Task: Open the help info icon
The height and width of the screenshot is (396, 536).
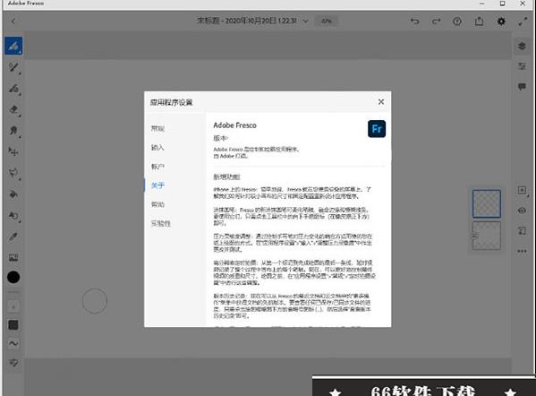Action: pyautogui.click(x=457, y=22)
